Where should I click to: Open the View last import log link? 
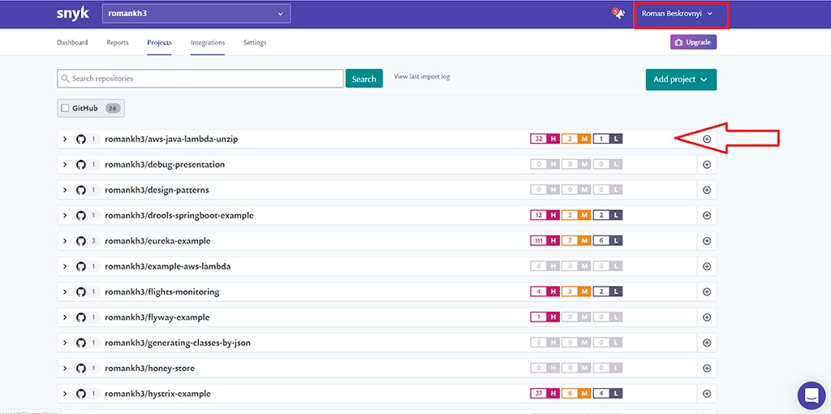pyautogui.click(x=422, y=76)
